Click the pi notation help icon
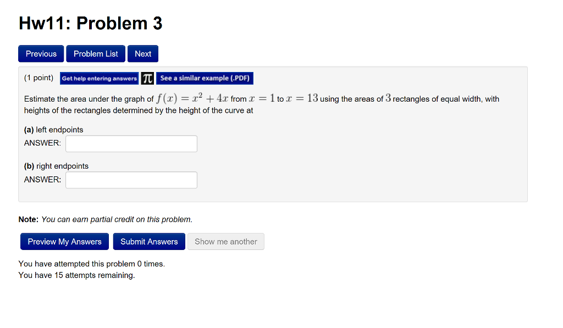 click(x=146, y=78)
